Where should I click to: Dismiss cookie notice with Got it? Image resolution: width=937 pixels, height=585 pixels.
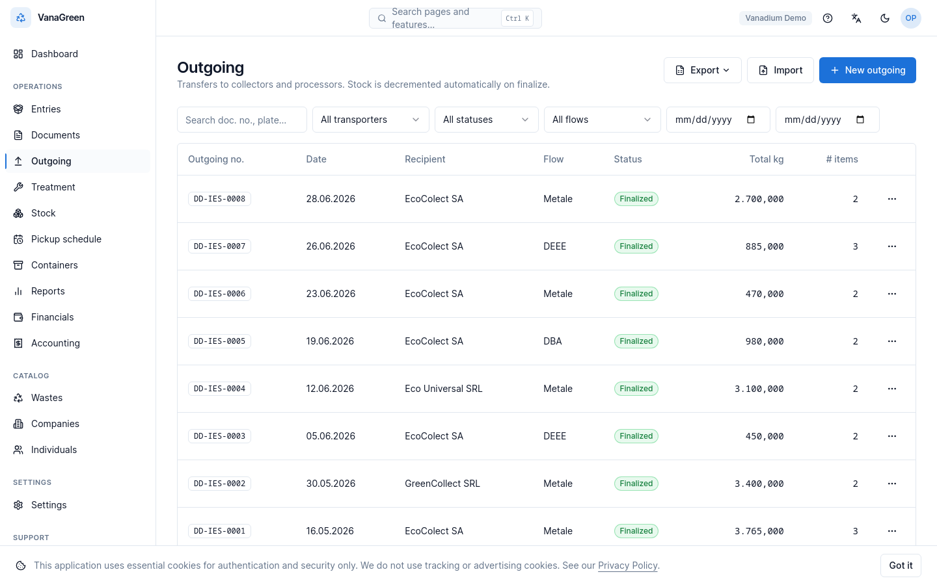[x=901, y=565]
